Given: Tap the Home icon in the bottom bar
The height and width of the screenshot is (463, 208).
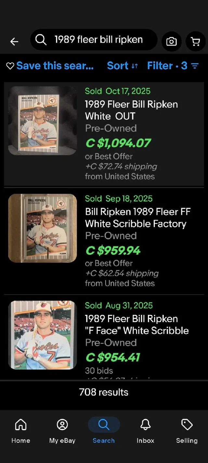Looking at the screenshot, I should point(20,424).
